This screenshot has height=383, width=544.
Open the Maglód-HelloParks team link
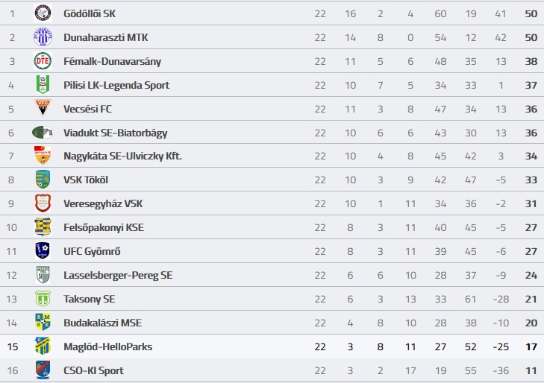point(108,346)
